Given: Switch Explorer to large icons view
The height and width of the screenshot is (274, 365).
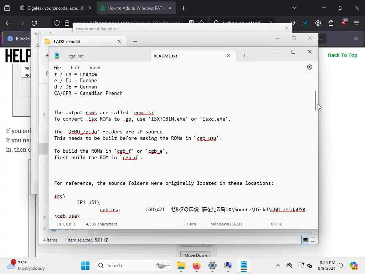Looking at the screenshot, I should click(x=313, y=240).
